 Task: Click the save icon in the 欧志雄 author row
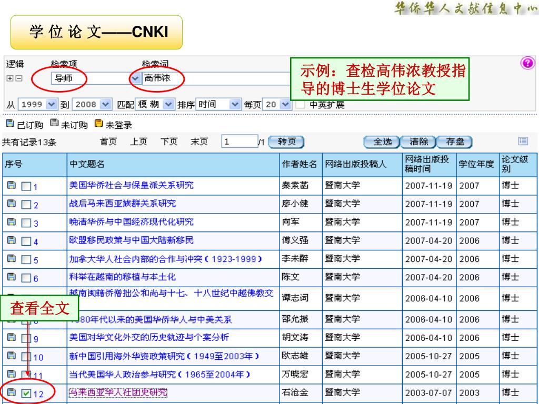[x=12, y=356]
